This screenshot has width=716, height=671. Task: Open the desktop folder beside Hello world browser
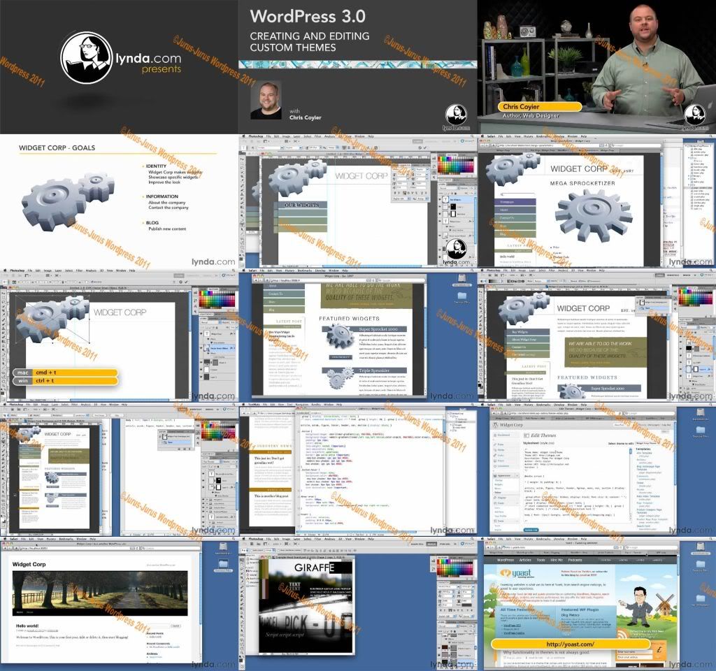tap(223, 564)
